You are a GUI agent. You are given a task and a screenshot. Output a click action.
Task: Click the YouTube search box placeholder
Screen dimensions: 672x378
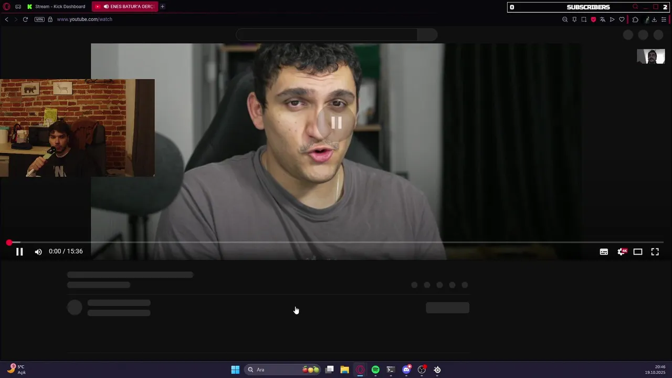point(327,35)
